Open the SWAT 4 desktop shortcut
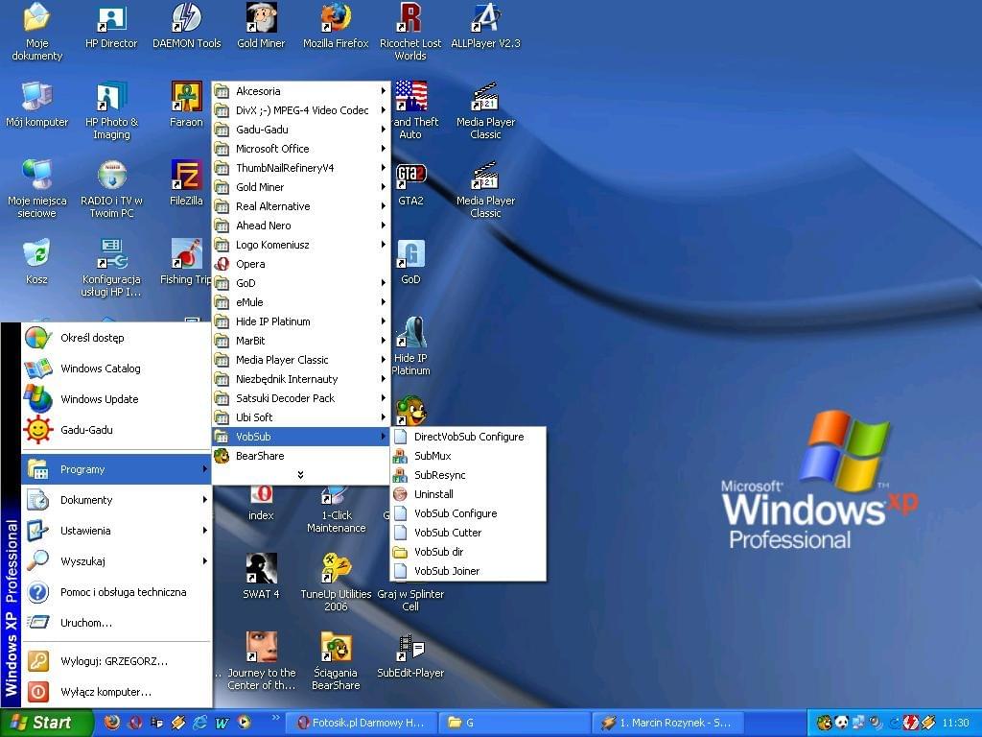Image resolution: width=982 pixels, height=737 pixels. [261, 570]
